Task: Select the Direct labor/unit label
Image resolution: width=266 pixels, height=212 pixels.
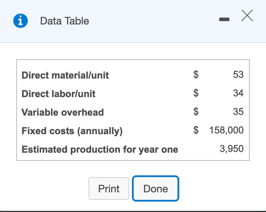Action: (x=59, y=94)
